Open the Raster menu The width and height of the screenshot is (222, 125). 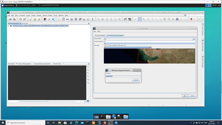click(x=39, y=15)
